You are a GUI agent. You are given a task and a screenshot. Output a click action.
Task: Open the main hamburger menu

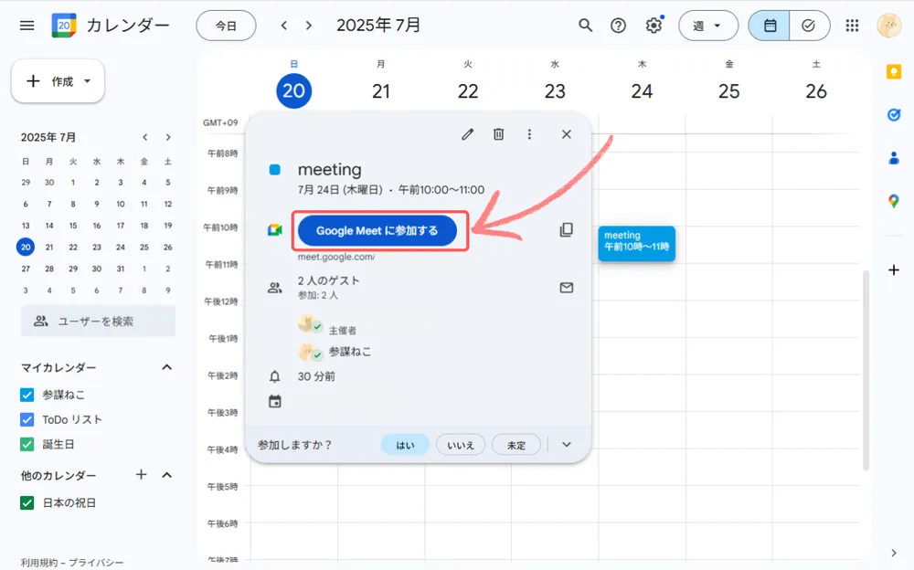coord(27,26)
